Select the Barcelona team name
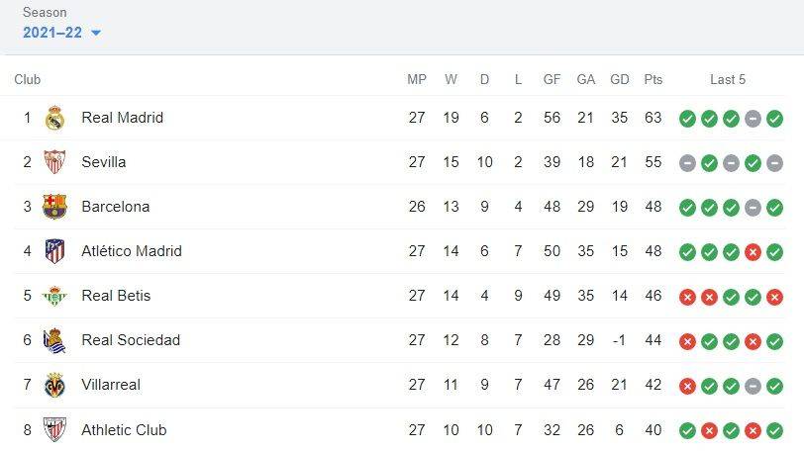Viewport: 804px width, 452px height. tap(116, 207)
